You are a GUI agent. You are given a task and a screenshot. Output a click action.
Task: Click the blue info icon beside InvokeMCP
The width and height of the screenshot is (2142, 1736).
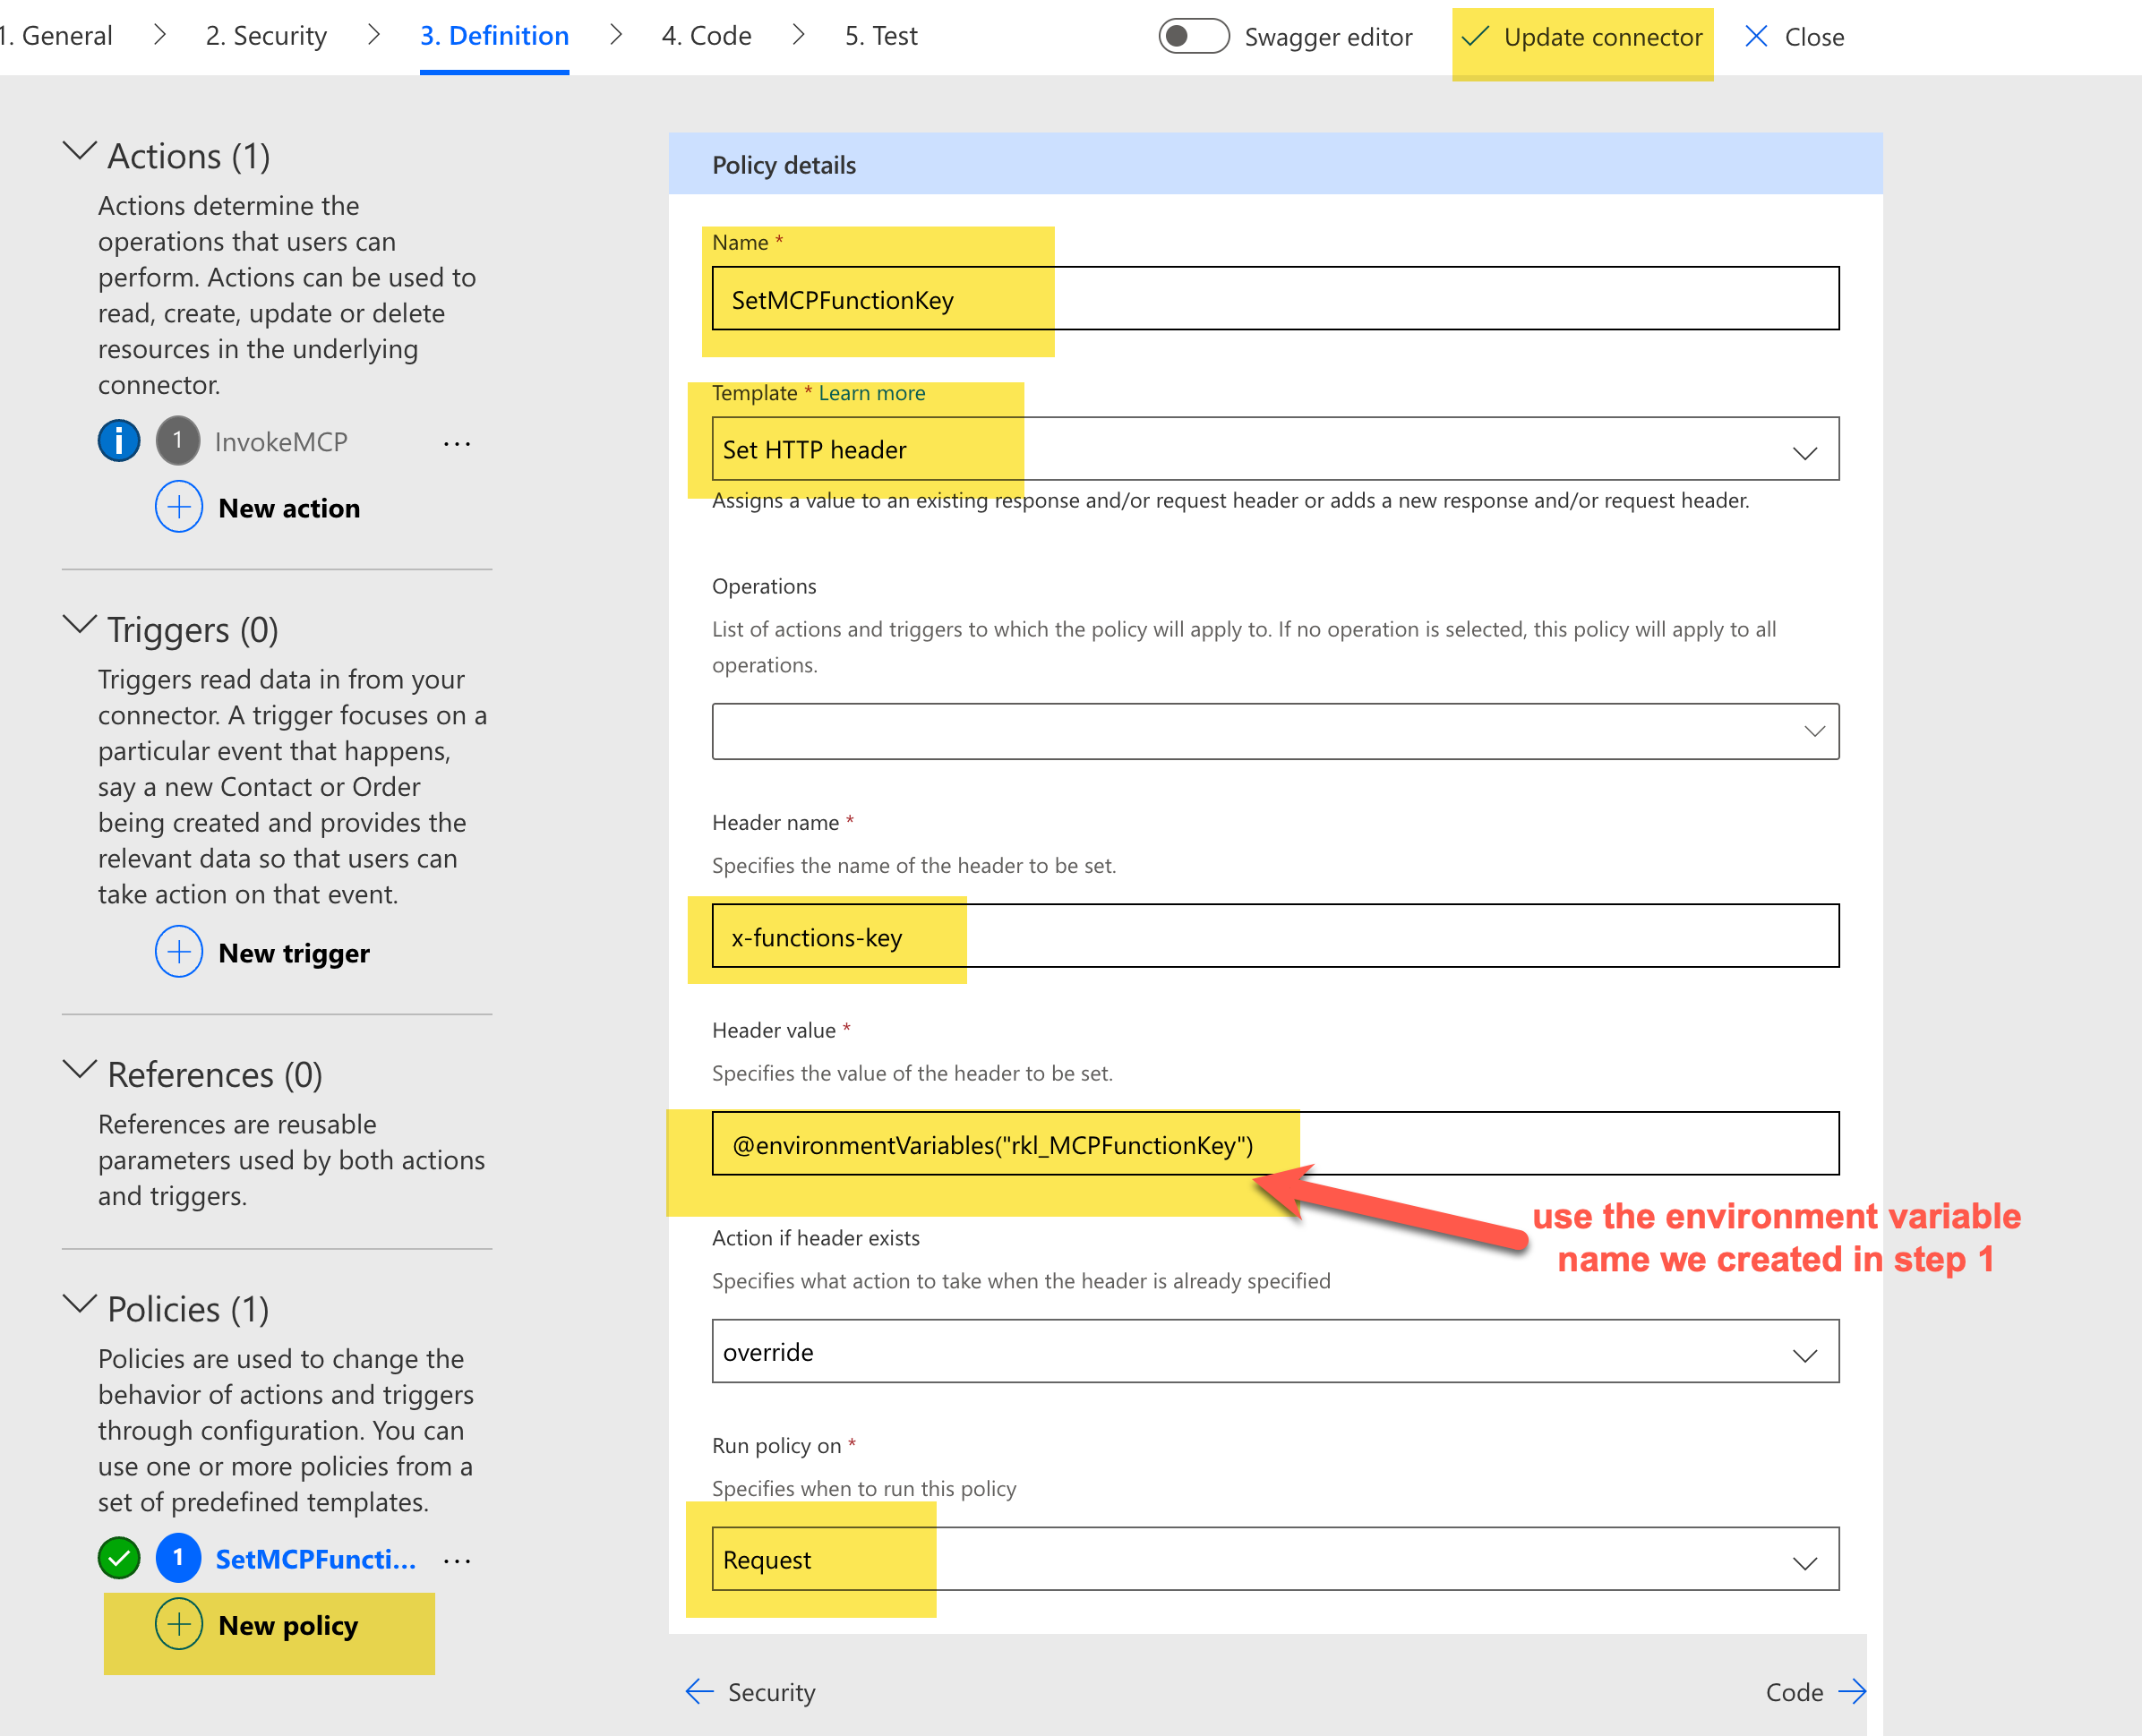click(x=118, y=441)
